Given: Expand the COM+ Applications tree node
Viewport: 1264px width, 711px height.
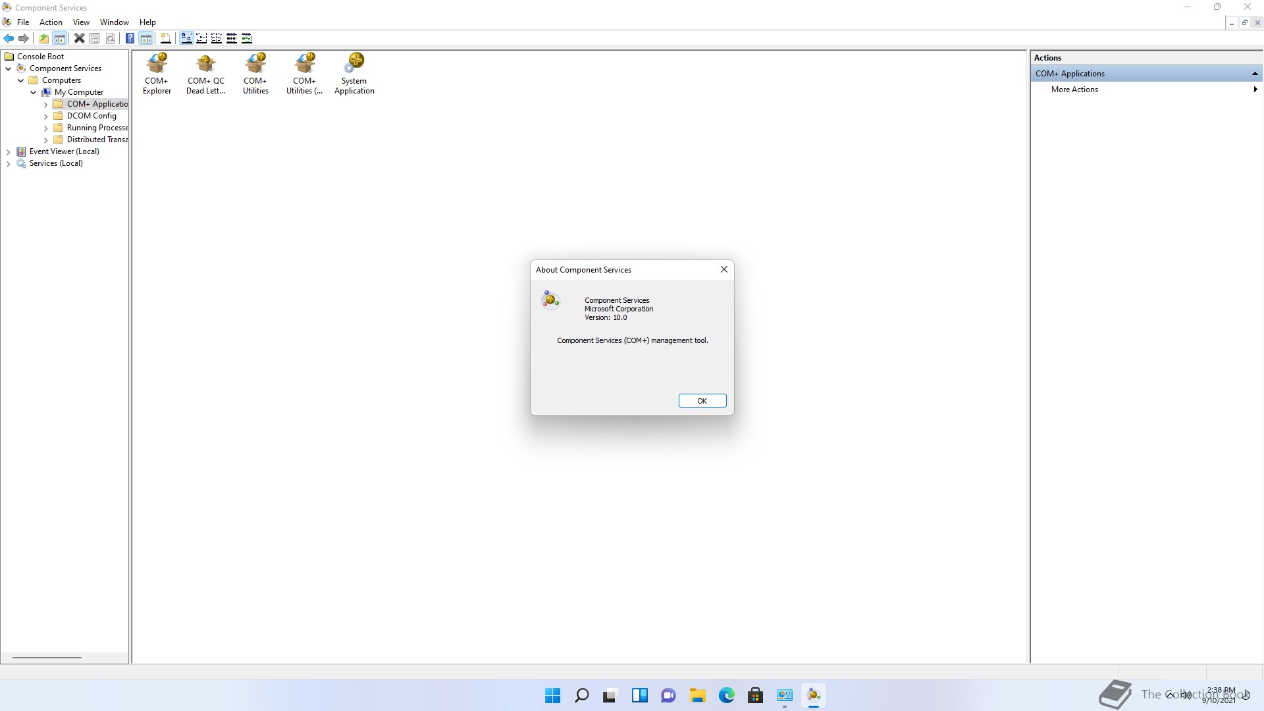Looking at the screenshot, I should (45, 104).
